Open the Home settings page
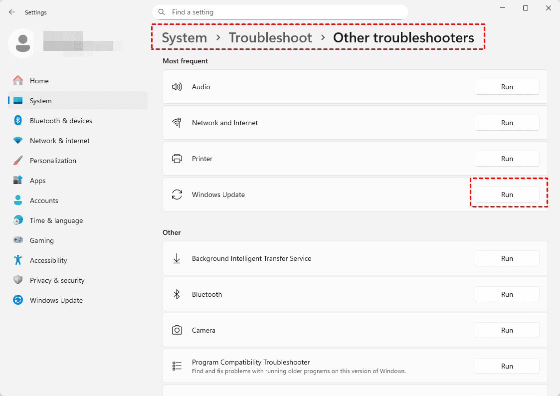 39,81
